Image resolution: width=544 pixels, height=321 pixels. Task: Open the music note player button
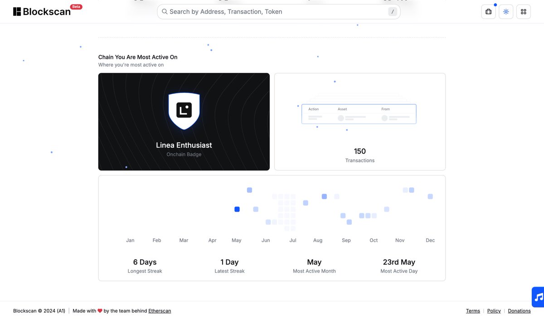click(538, 297)
